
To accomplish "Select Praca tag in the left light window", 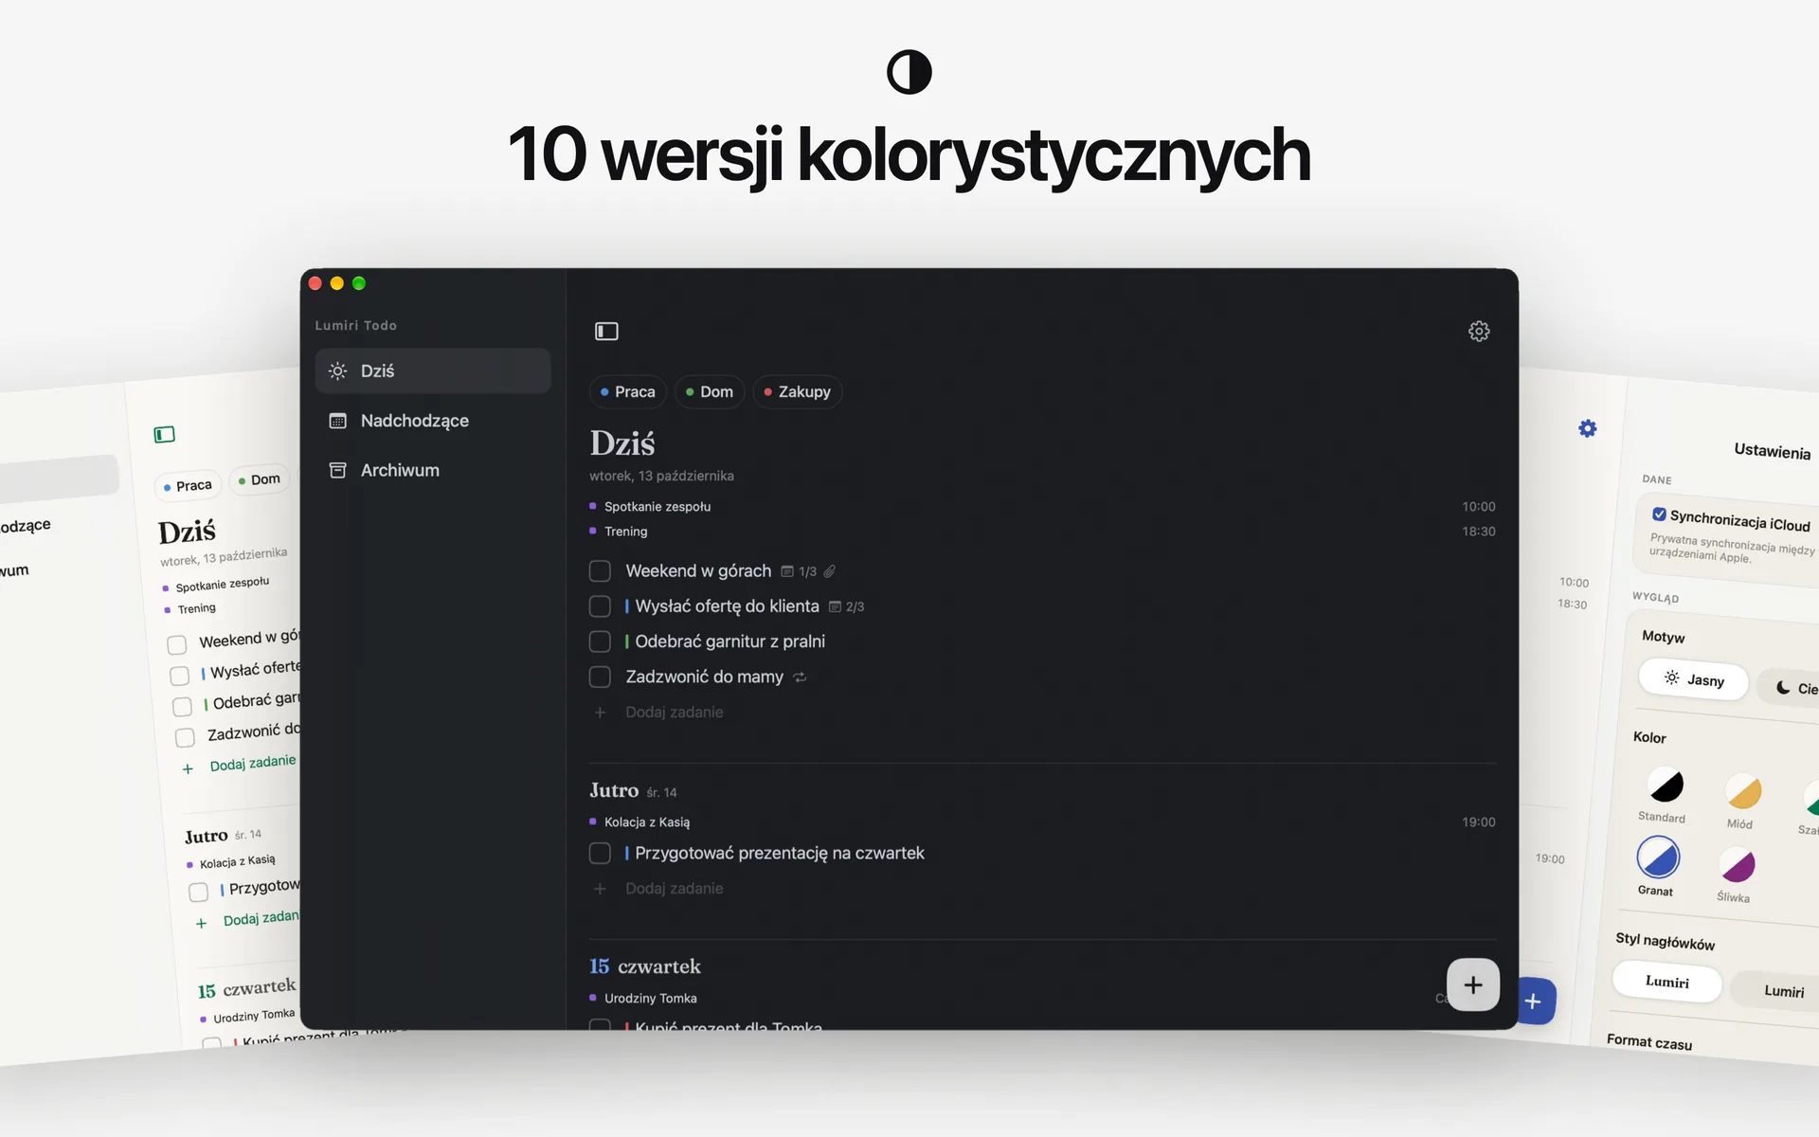I will click(x=188, y=485).
